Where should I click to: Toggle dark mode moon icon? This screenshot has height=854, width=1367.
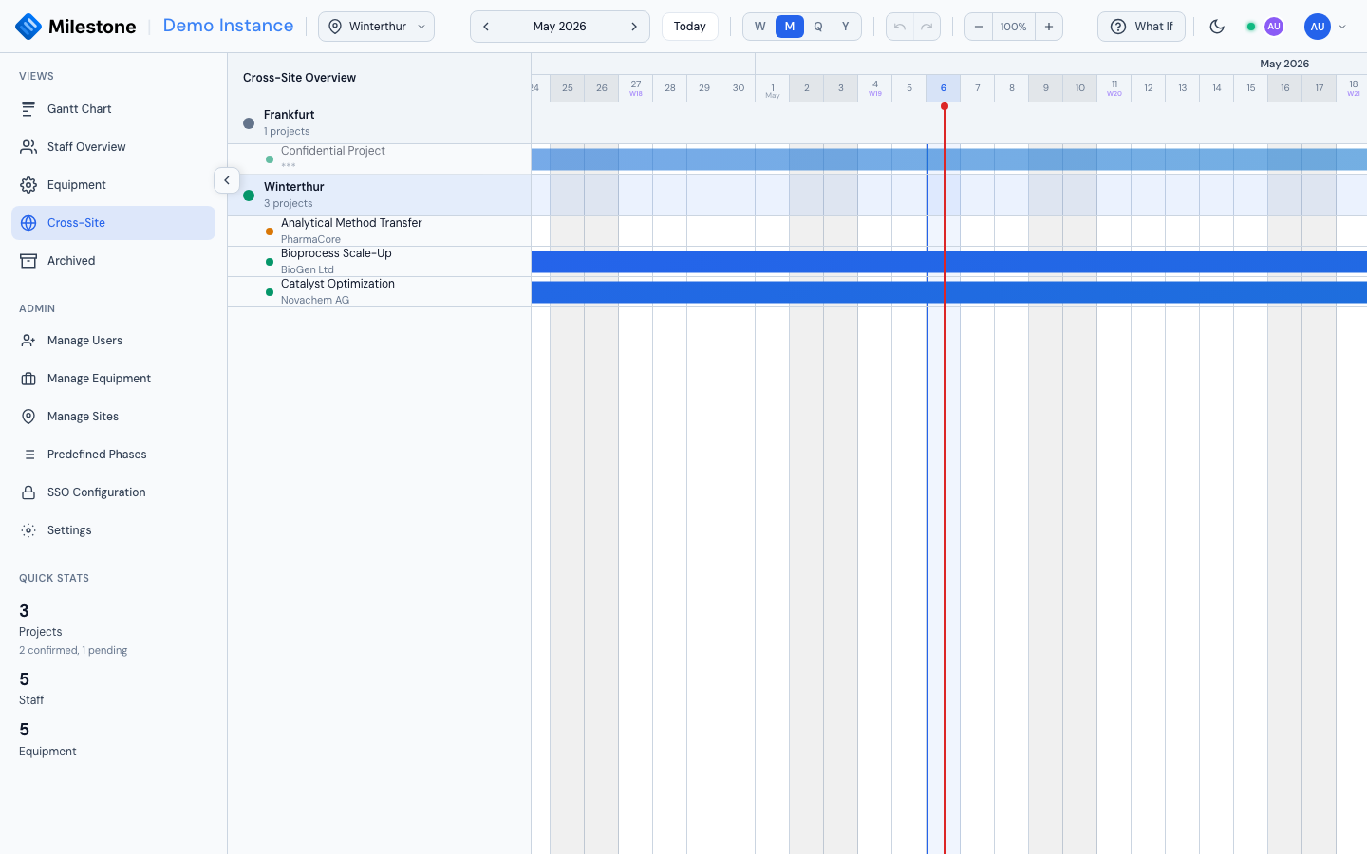pos(1217,27)
